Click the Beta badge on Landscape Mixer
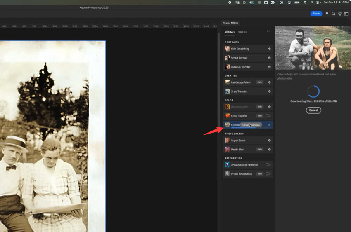Screen dimensions: 351x232 point(260,82)
